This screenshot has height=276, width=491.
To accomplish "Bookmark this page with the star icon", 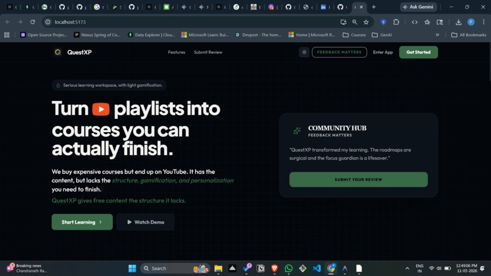I will [366, 22].
